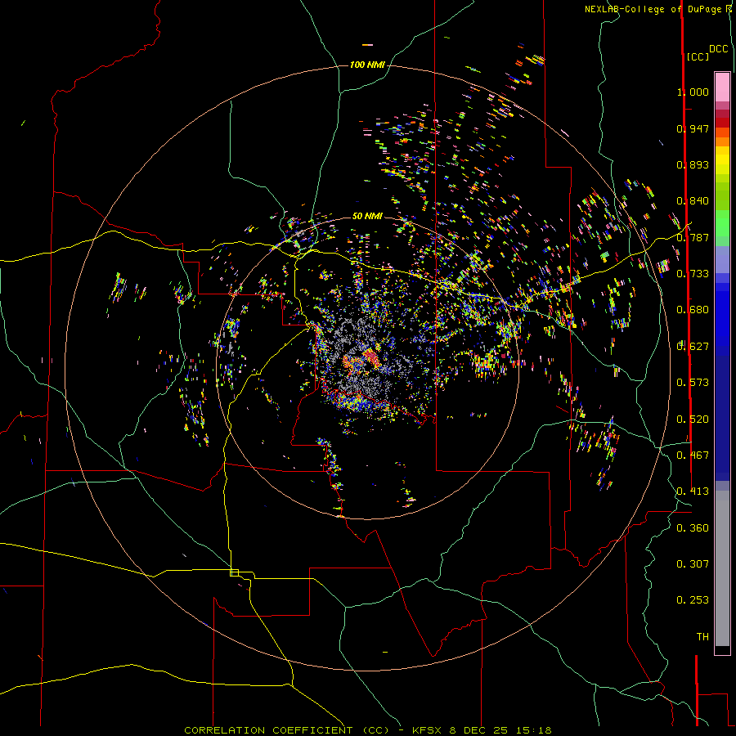
Task: Click the TH threshold label on legend
Action: 702,637
